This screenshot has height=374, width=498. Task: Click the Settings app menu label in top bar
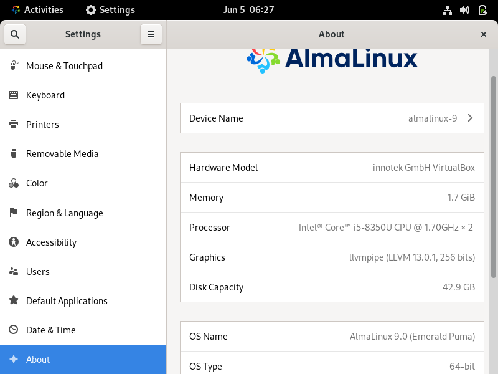(x=117, y=10)
